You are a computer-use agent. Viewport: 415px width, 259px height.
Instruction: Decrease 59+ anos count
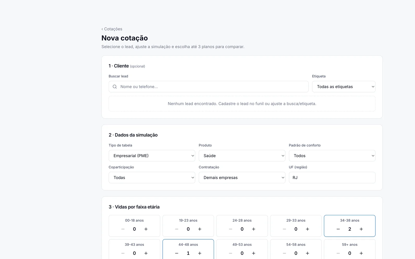tap(338, 253)
